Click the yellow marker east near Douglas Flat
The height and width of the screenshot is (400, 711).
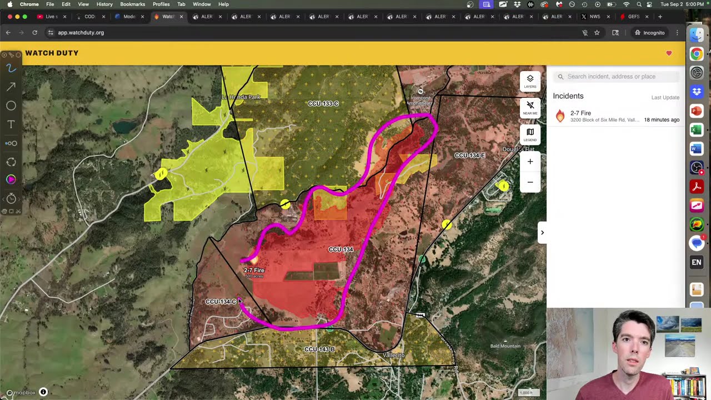[x=503, y=187]
